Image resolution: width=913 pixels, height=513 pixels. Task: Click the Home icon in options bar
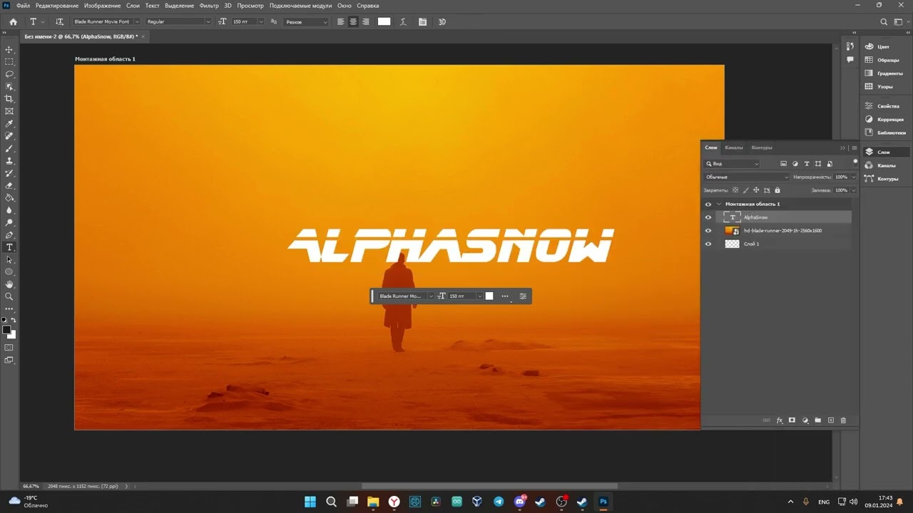point(13,22)
